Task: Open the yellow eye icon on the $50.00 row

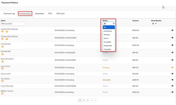Action: tap(172, 67)
